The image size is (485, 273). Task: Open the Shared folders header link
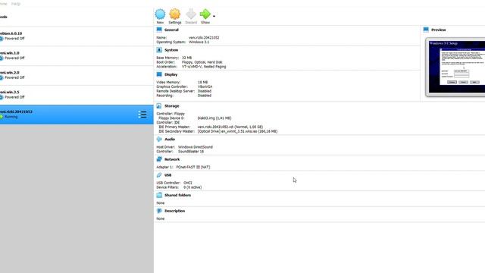click(177, 195)
